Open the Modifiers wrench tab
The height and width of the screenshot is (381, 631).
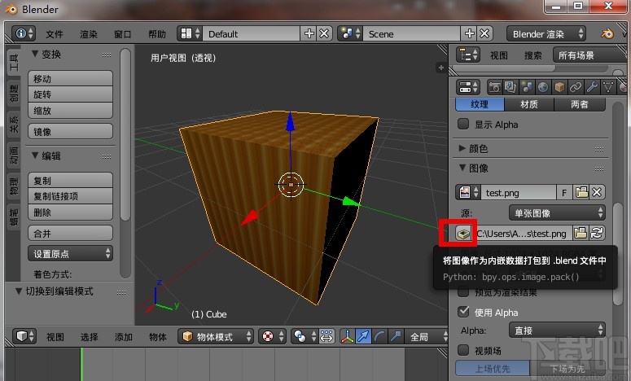point(592,87)
